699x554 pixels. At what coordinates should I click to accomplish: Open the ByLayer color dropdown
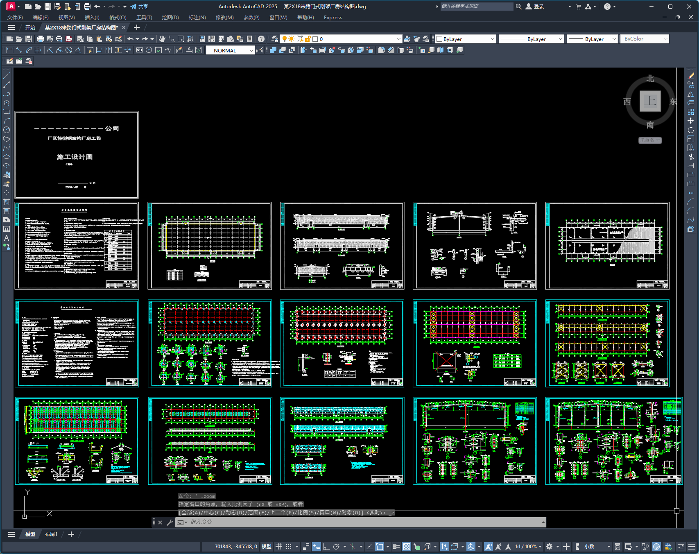pos(466,39)
